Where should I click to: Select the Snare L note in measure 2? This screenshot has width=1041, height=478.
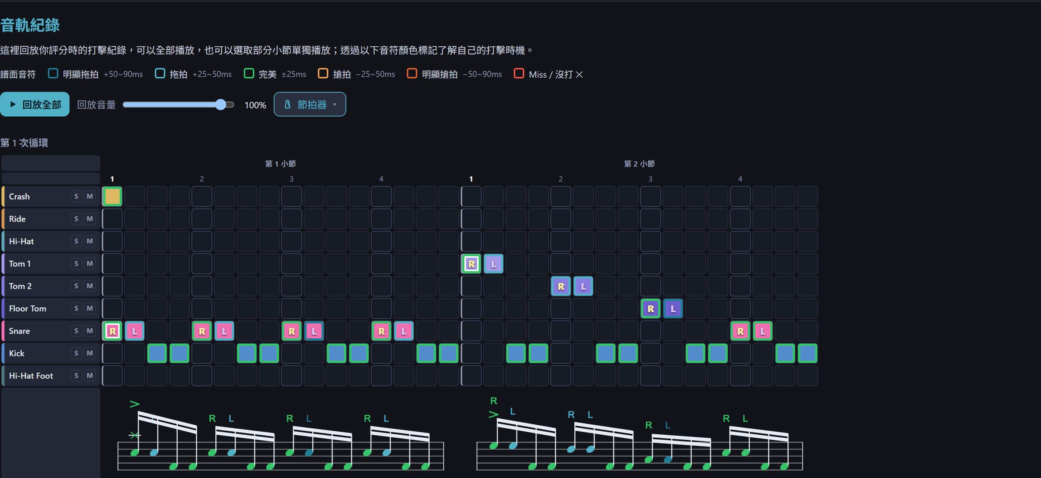click(x=762, y=331)
